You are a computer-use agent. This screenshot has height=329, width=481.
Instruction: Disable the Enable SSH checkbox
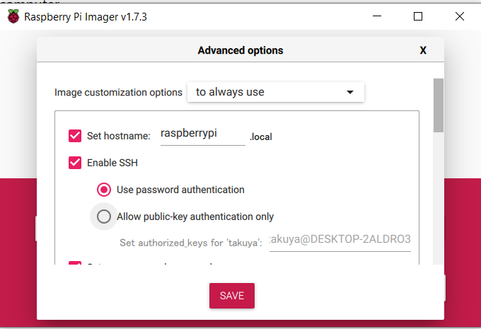(75, 163)
